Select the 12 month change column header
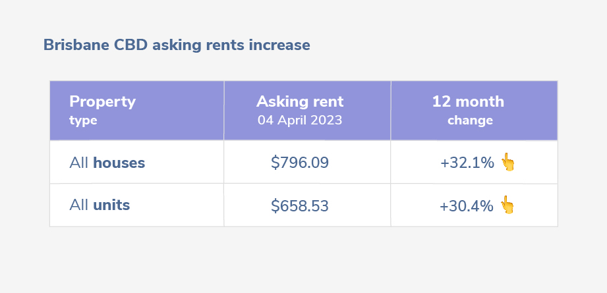This screenshot has height=293, width=607. pyautogui.click(x=475, y=111)
